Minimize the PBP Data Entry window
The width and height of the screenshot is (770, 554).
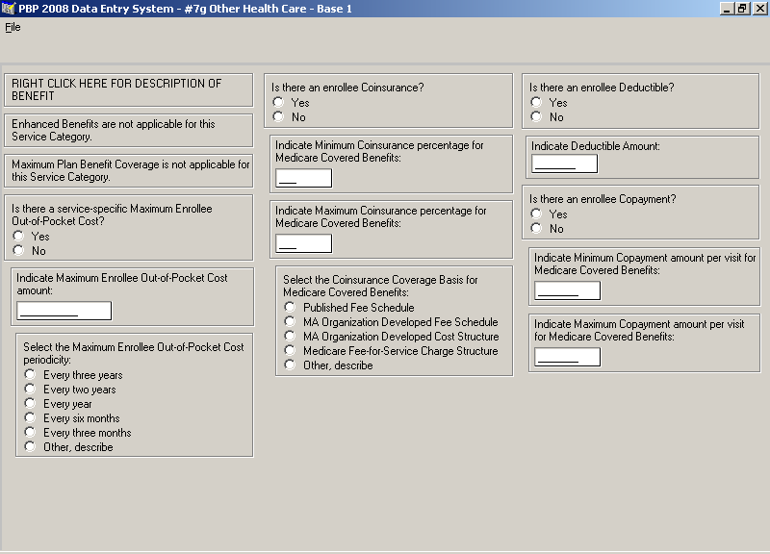pos(727,9)
